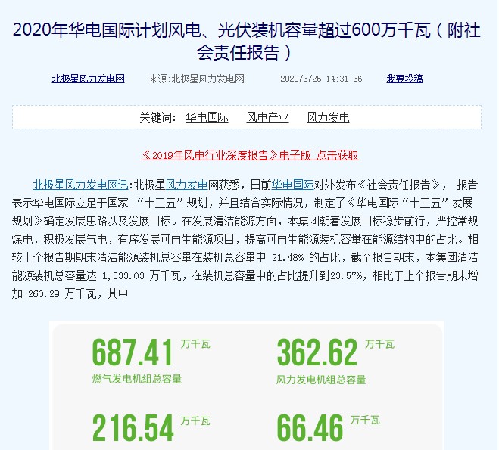Screen dimensions: 499x450
Task: Click the 1,333.03 value in the paragraph
Action: tap(123, 276)
